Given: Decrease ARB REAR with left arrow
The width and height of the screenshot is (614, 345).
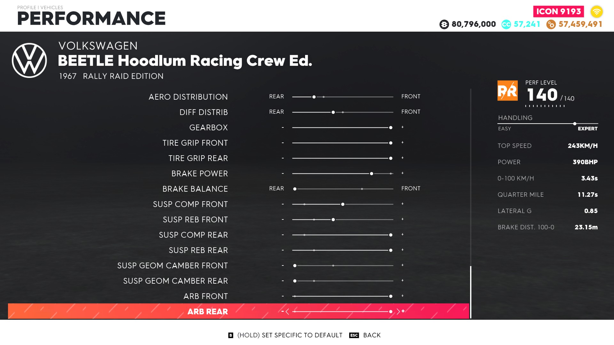Looking at the screenshot, I should coord(287,311).
